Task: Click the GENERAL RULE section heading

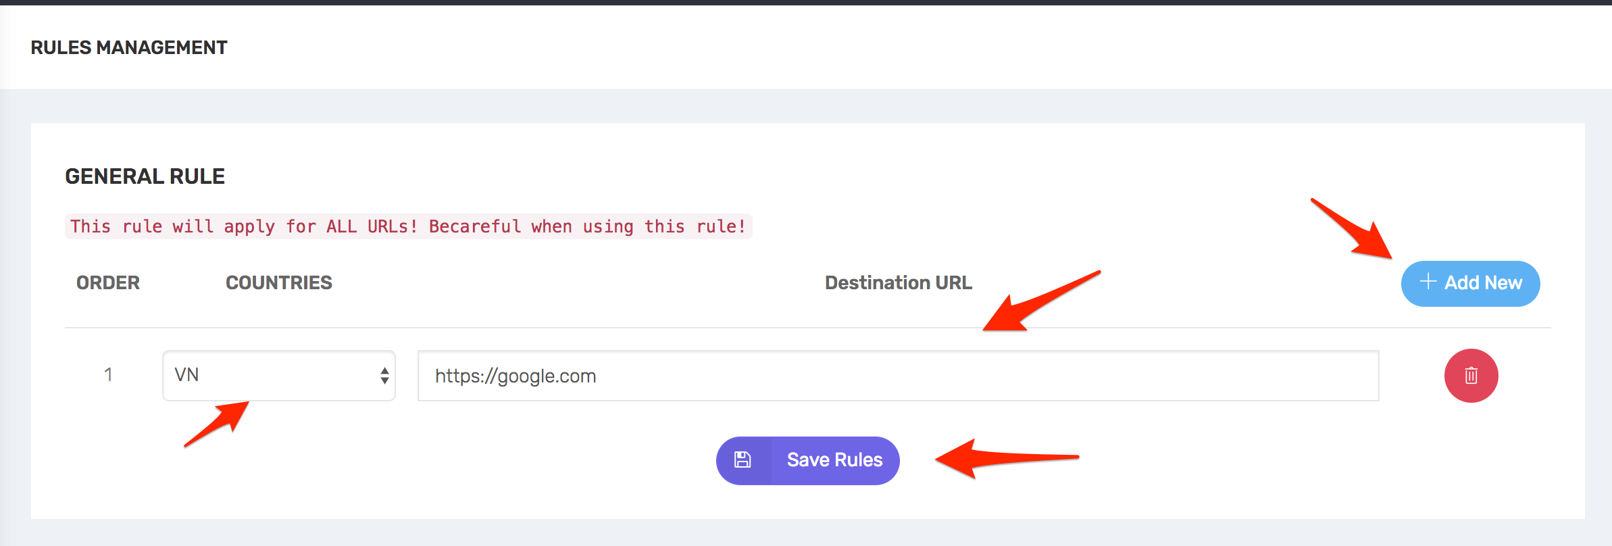Action: pos(145,176)
